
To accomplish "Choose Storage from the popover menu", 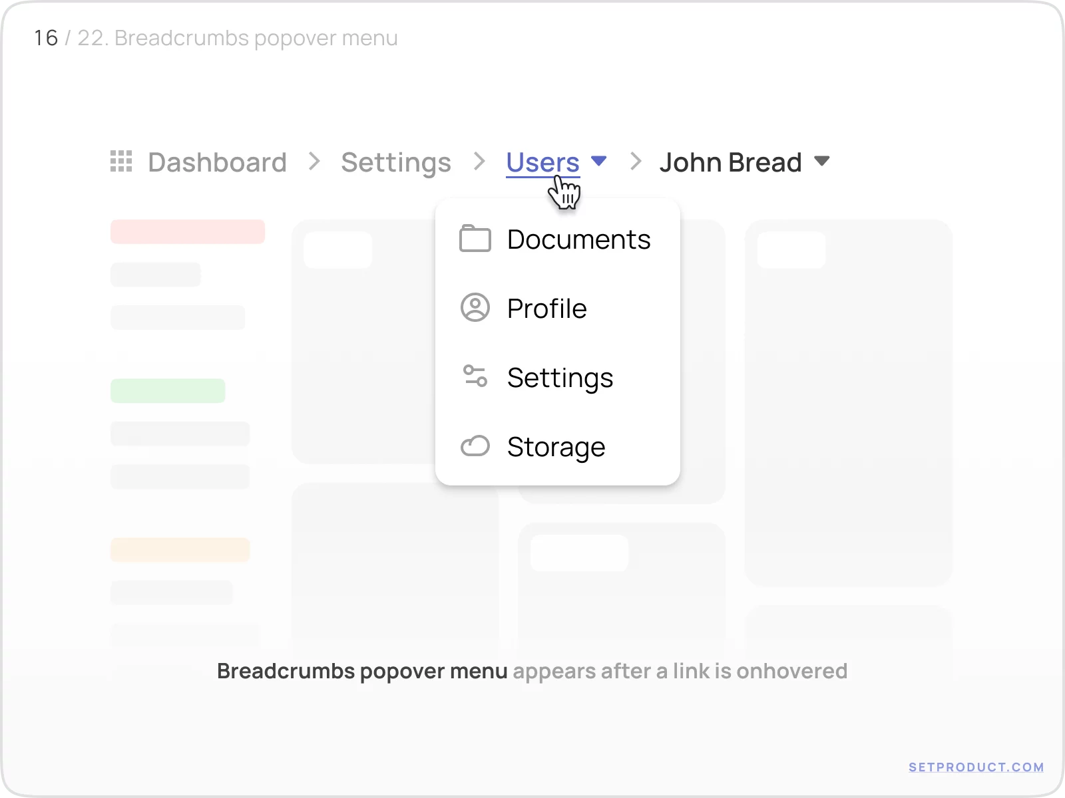I will pos(556,446).
